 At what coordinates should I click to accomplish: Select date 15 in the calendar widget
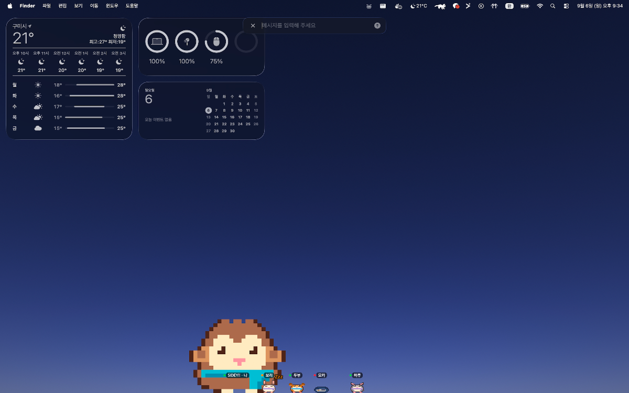pos(224,117)
